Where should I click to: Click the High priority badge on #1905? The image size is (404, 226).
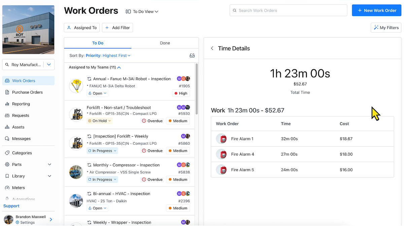click(181, 93)
